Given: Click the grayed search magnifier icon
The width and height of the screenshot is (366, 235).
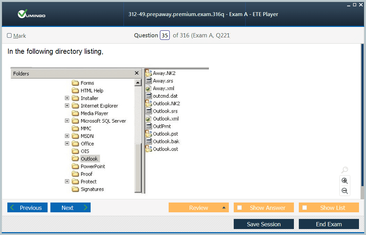Looking at the screenshot, I should pos(345,170).
